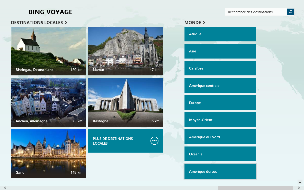
Task: Select the Amérique centrale region
Action: pos(220,85)
